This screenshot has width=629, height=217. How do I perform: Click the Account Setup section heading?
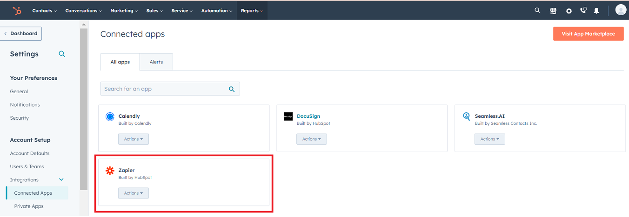click(30, 140)
